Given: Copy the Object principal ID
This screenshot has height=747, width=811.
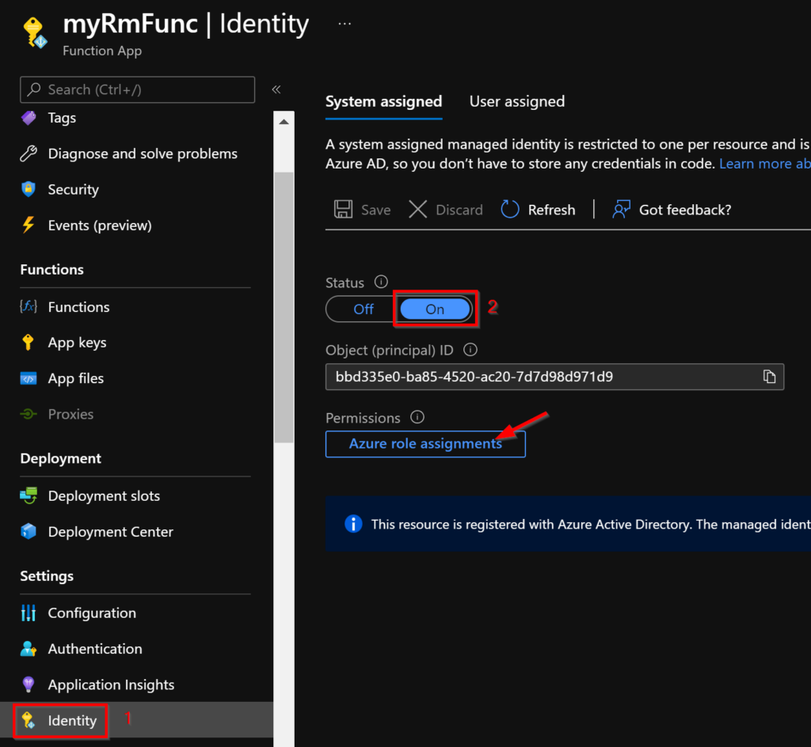Looking at the screenshot, I should [768, 377].
